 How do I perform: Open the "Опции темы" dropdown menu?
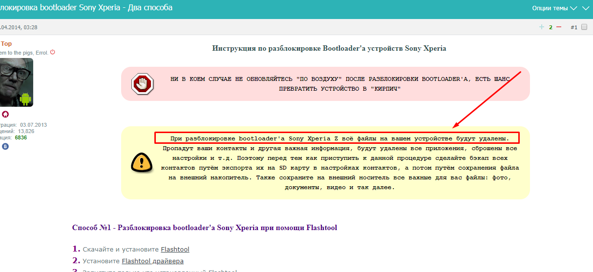554,8
